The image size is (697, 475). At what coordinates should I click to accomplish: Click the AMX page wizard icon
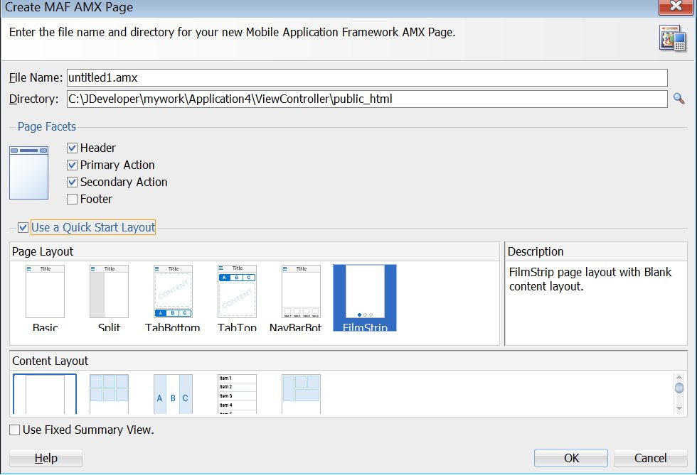(673, 38)
